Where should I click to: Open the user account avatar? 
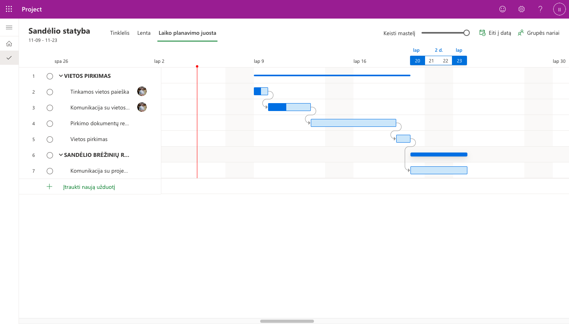point(560,9)
